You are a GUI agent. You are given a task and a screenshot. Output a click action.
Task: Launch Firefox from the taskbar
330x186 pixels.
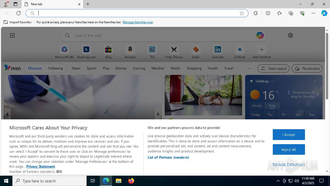pos(131,181)
